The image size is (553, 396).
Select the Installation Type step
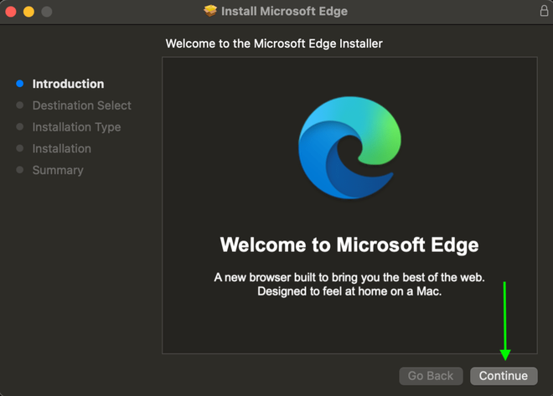tap(76, 126)
